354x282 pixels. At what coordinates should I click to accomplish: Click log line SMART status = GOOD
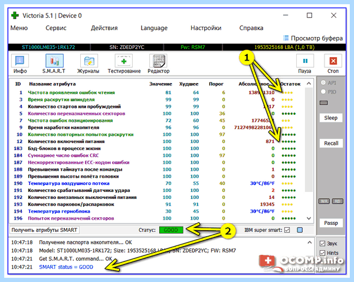(x=66, y=267)
